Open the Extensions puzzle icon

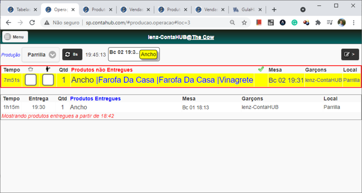[318, 23]
